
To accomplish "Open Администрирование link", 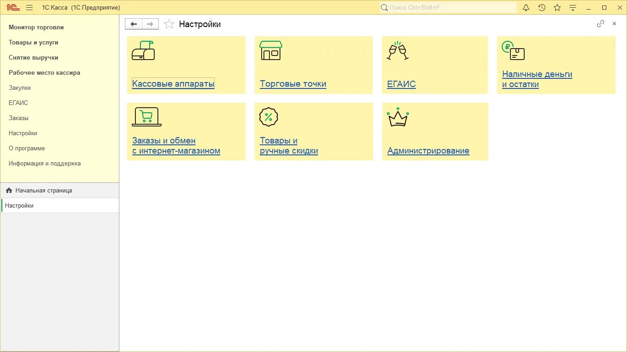I will [428, 151].
